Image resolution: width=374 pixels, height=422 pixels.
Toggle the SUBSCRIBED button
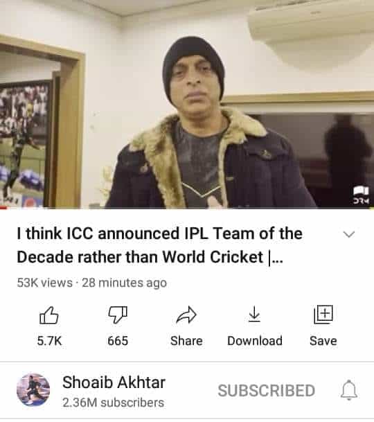tap(267, 391)
